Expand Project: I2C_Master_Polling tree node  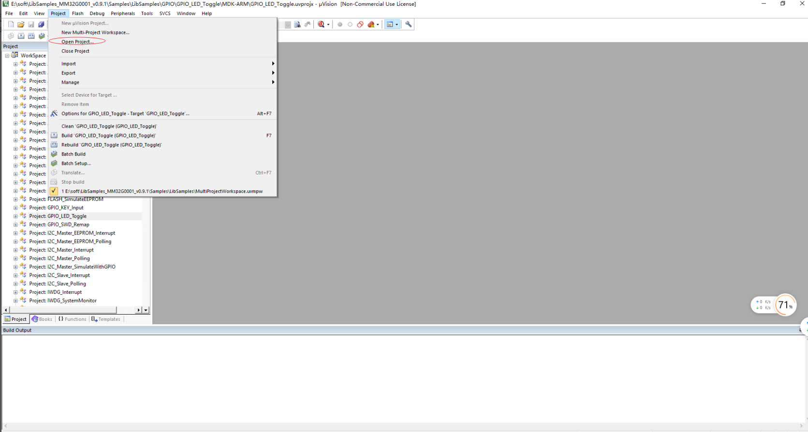click(x=15, y=259)
